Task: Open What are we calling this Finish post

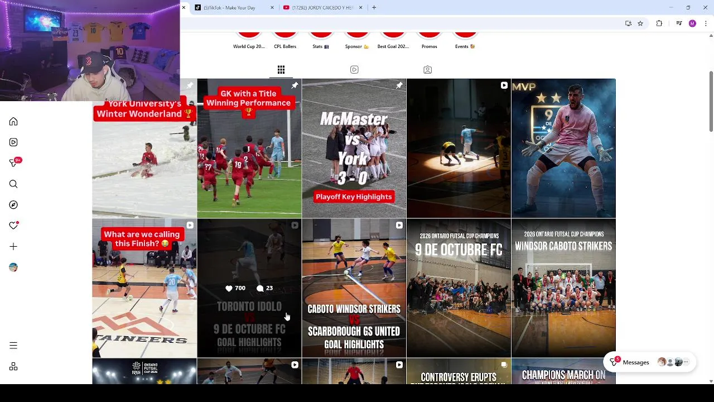Action: pyautogui.click(x=144, y=288)
